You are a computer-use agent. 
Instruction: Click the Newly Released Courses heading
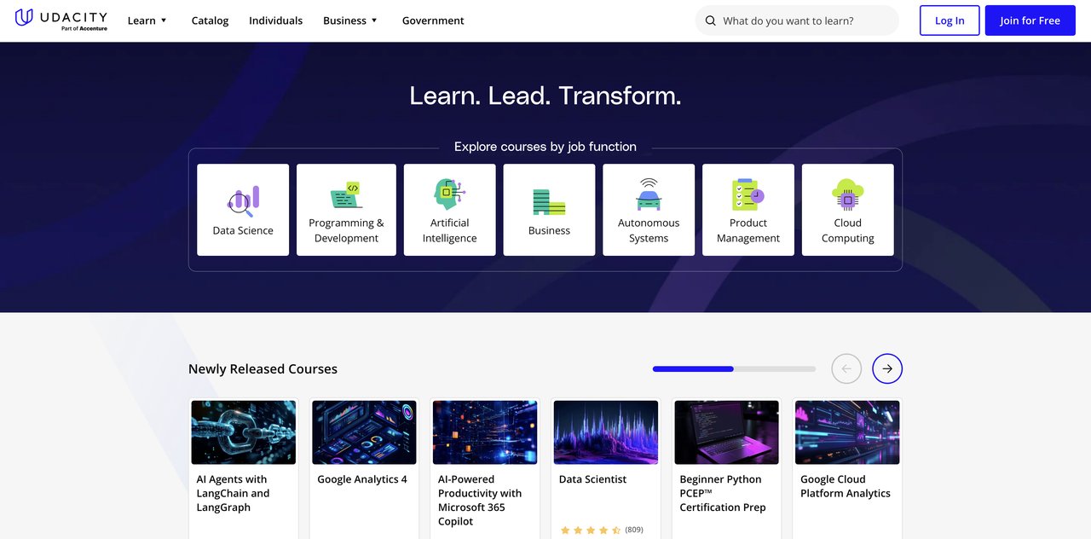[x=263, y=368]
